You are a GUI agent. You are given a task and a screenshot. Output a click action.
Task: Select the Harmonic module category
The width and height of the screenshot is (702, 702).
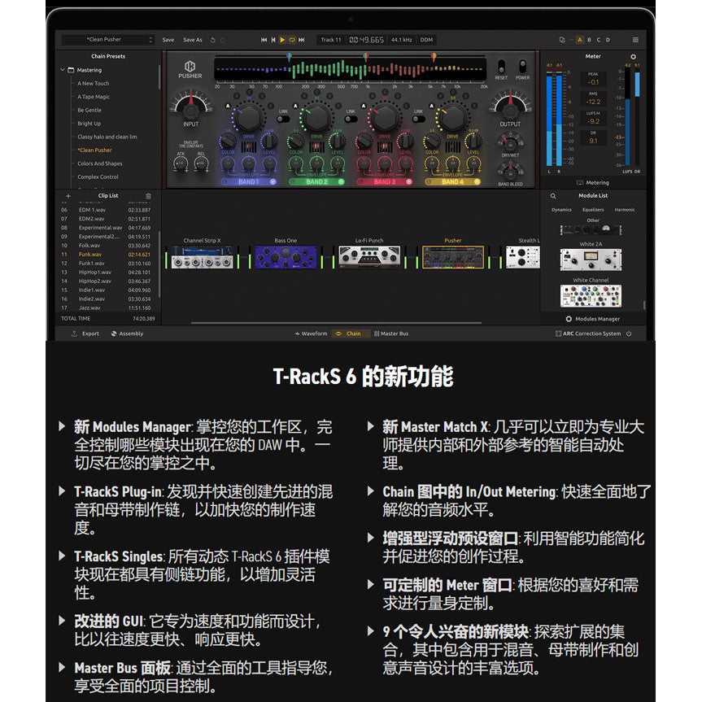tap(625, 210)
